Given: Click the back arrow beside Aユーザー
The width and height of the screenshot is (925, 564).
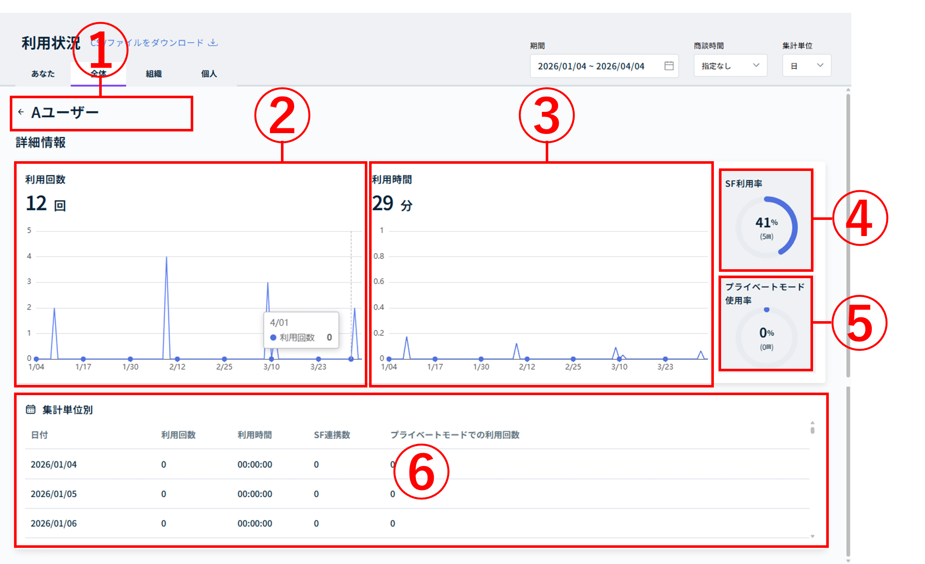Looking at the screenshot, I should 21,112.
